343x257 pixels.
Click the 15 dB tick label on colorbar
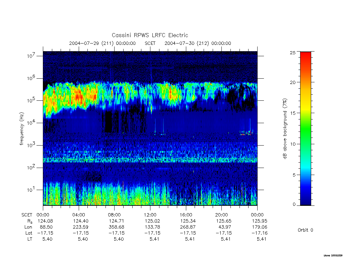pos(293,113)
